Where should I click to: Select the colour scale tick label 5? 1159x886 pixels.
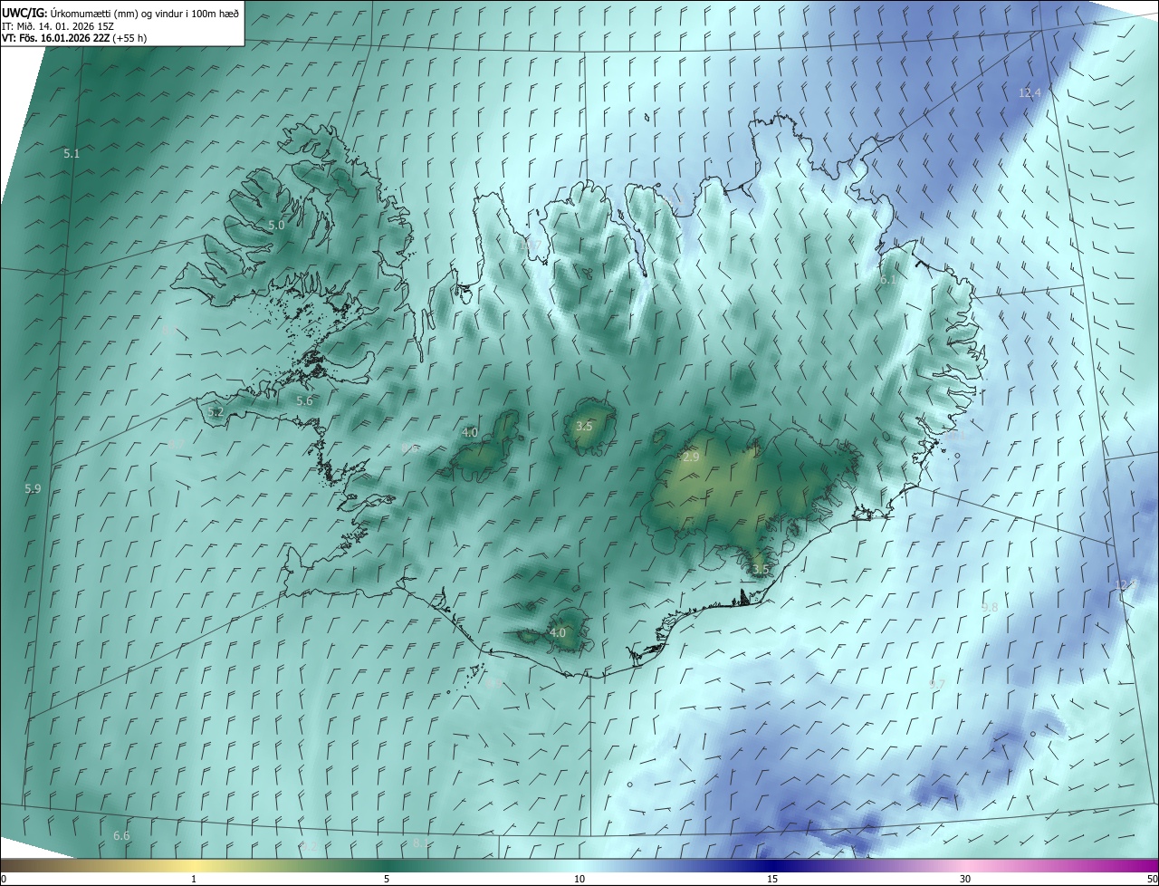click(387, 879)
